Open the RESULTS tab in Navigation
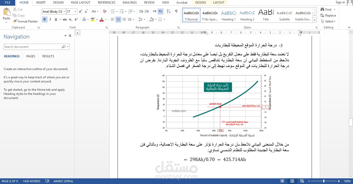Image resolution: width=353 pixels, height=184 pixels. [x=48, y=56]
